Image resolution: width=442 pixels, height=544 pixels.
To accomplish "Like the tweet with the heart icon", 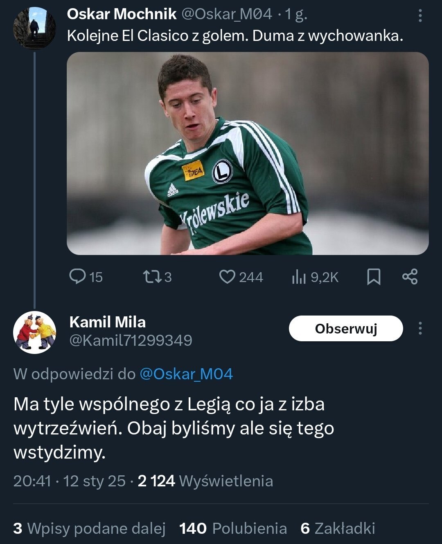I will [227, 277].
